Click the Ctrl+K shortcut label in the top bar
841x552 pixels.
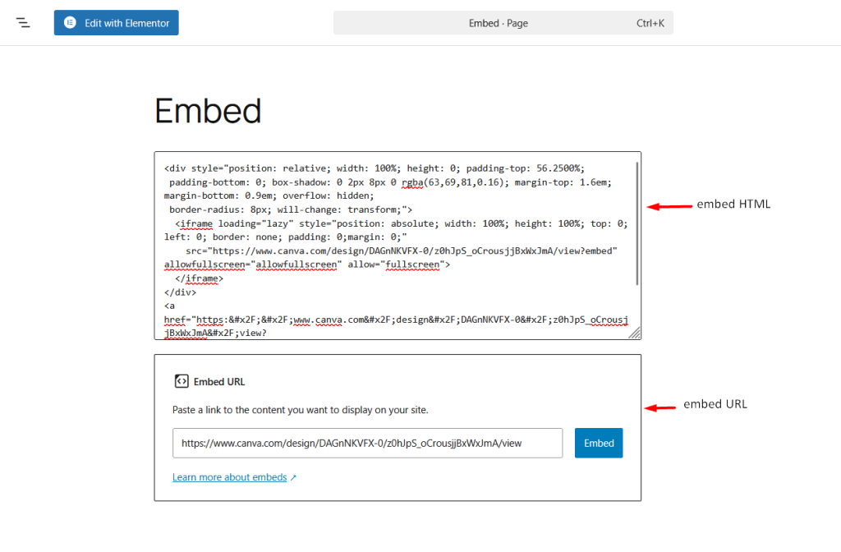650,22
